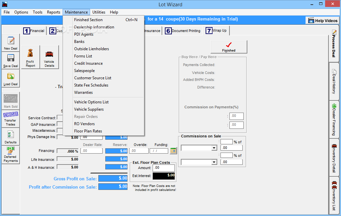Choose Vehicle Suppliers menu item
The image size is (341, 216).
tap(104, 109)
